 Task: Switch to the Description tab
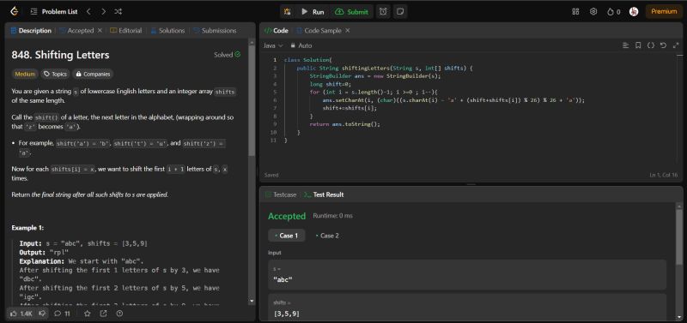(31, 31)
